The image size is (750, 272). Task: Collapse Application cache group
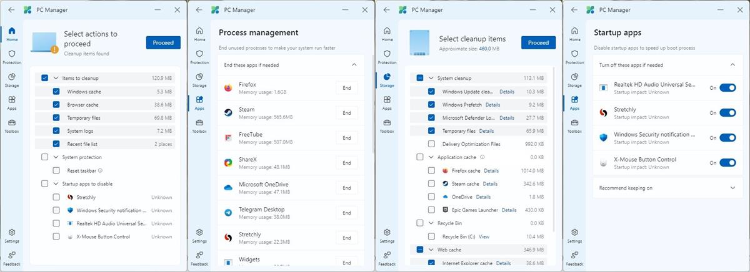pos(431,157)
